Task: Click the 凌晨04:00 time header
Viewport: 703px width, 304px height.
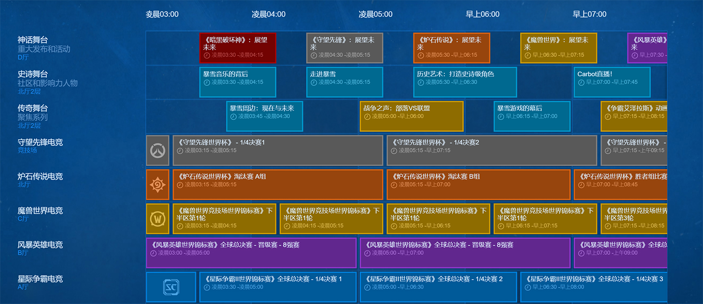Action: [x=269, y=14]
